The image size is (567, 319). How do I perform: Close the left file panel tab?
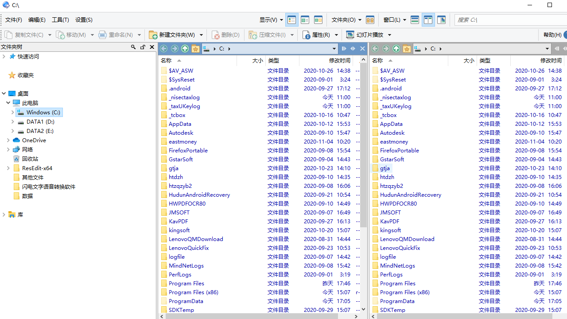pyautogui.click(x=362, y=49)
